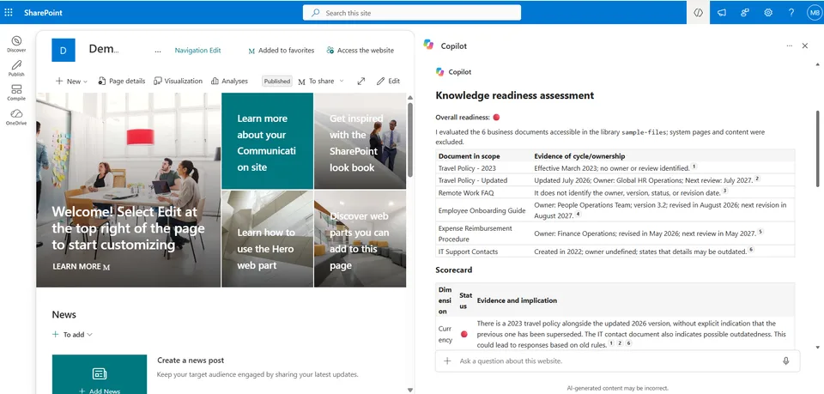Open the megaphone announcements icon
Image resolution: width=824 pixels, height=394 pixels.
[722, 13]
